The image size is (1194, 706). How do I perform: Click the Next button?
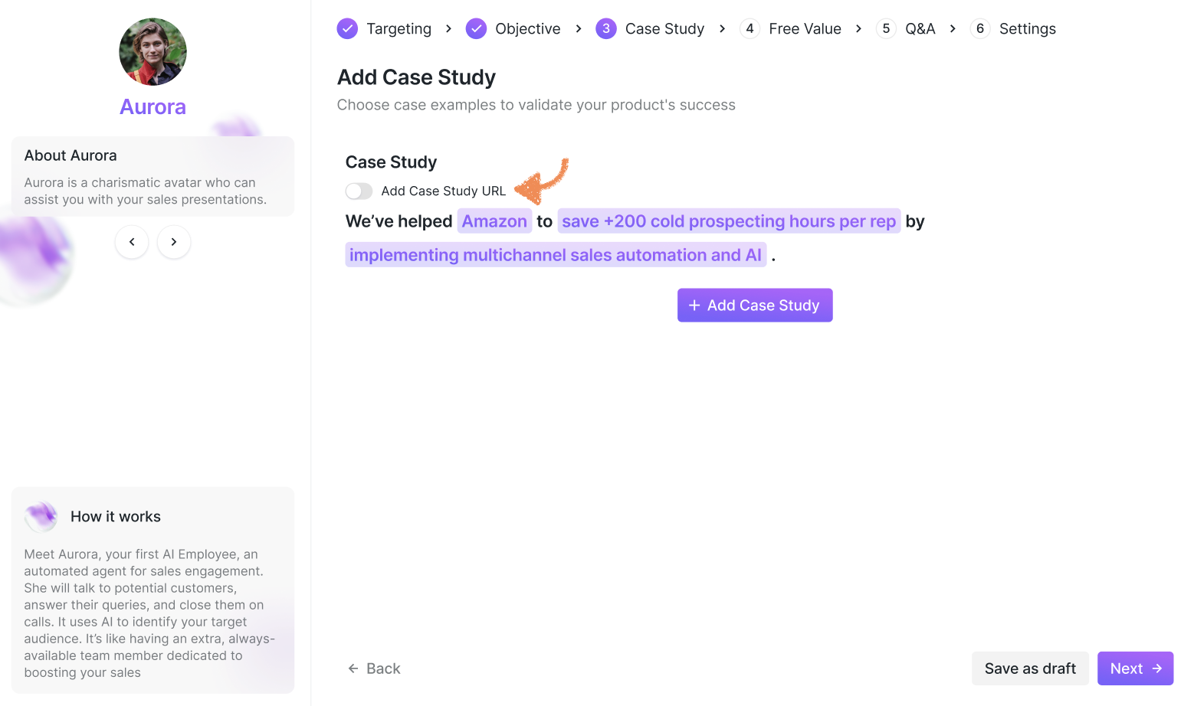1135,668
